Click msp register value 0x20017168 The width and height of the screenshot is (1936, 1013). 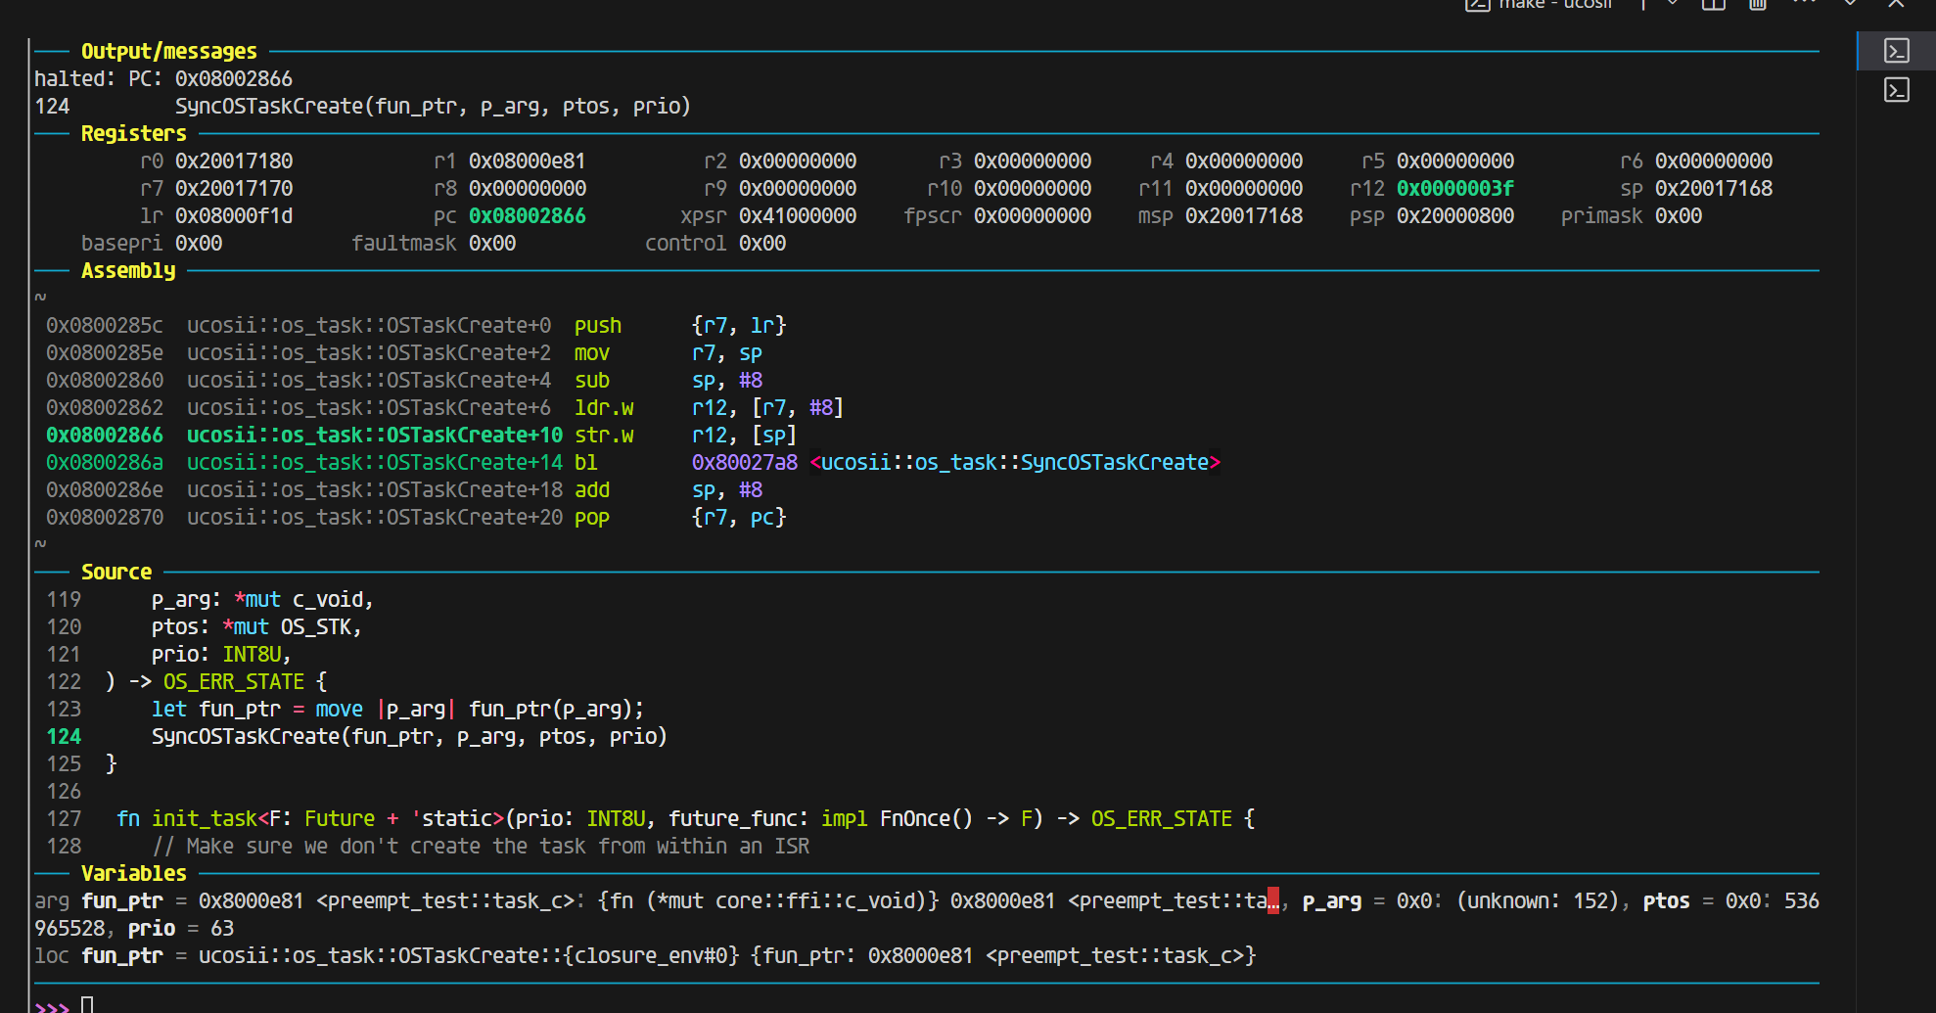pyautogui.click(x=1244, y=215)
